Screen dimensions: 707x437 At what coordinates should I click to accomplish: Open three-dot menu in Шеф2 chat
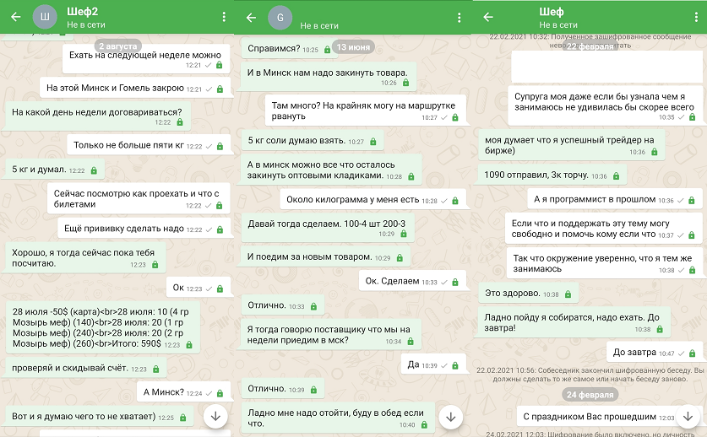223,17
